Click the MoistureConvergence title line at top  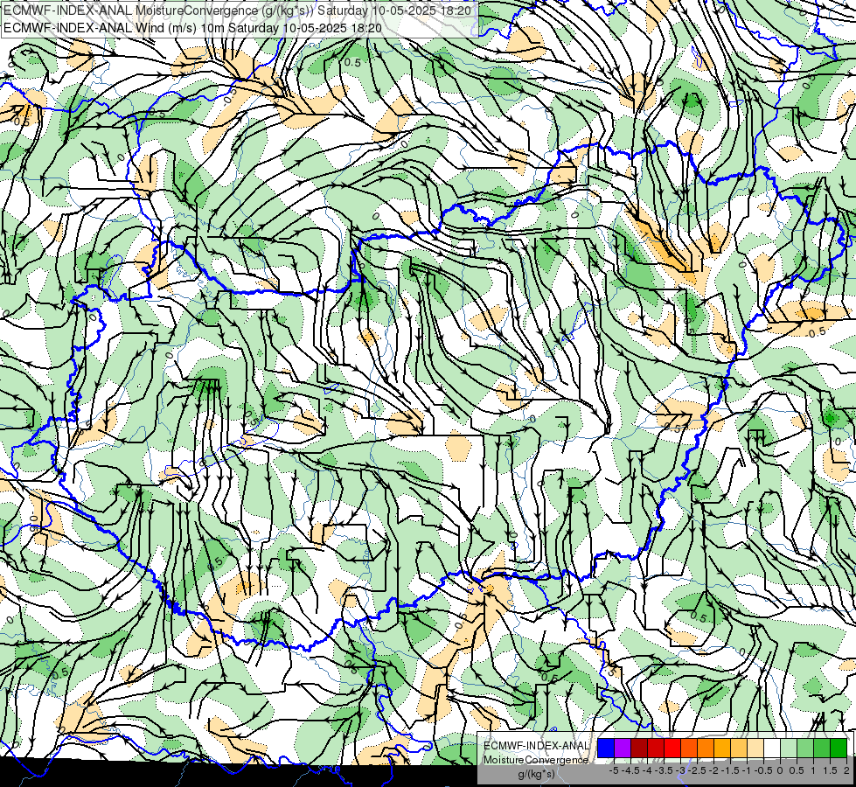[x=238, y=10]
